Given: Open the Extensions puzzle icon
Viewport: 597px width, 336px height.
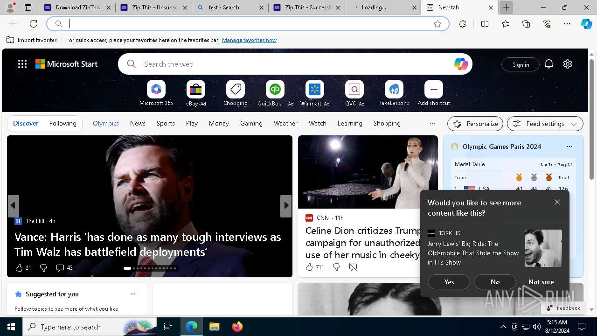Looking at the screenshot, I should pyautogui.click(x=462, y=24).
